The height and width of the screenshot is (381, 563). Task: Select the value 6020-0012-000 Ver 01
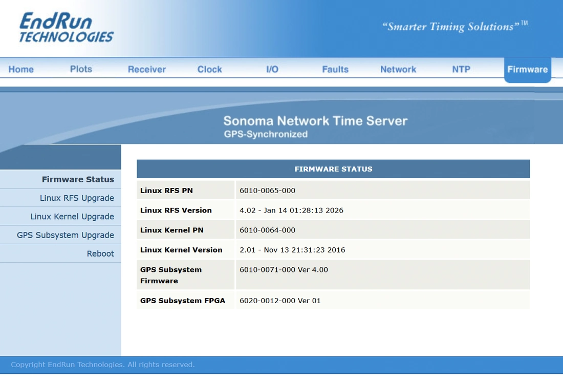pyautogui.click(x=280, y=301)
